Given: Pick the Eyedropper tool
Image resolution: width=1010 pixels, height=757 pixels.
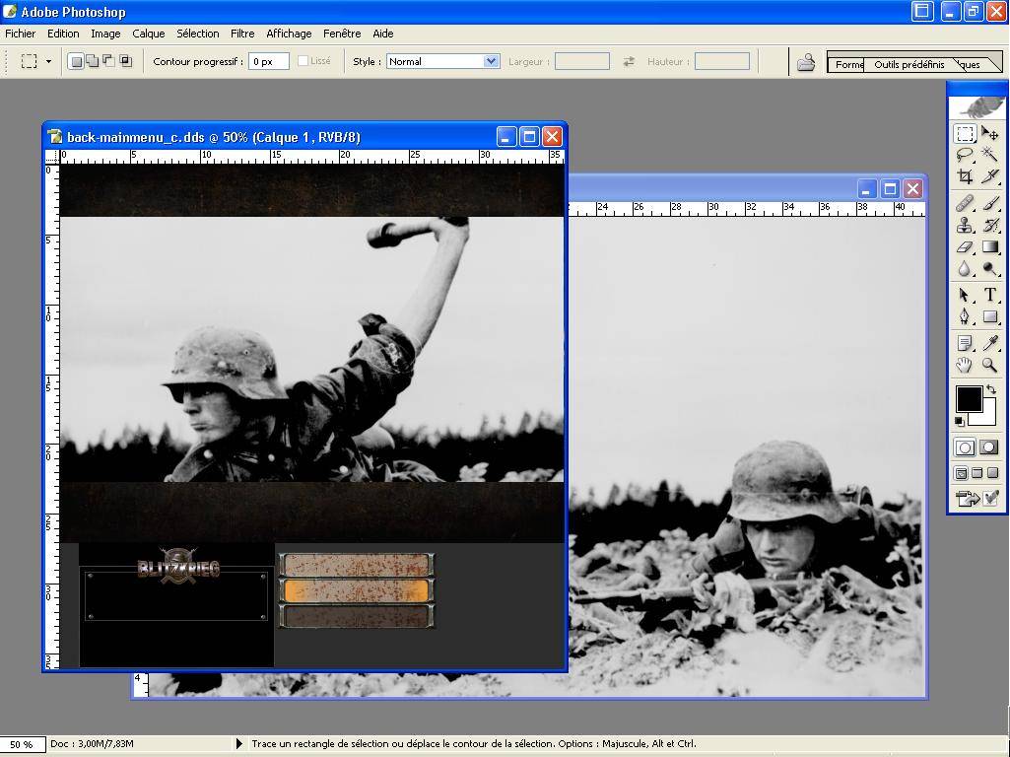Looking at the screenshot, I should click(x=989, y=343).
